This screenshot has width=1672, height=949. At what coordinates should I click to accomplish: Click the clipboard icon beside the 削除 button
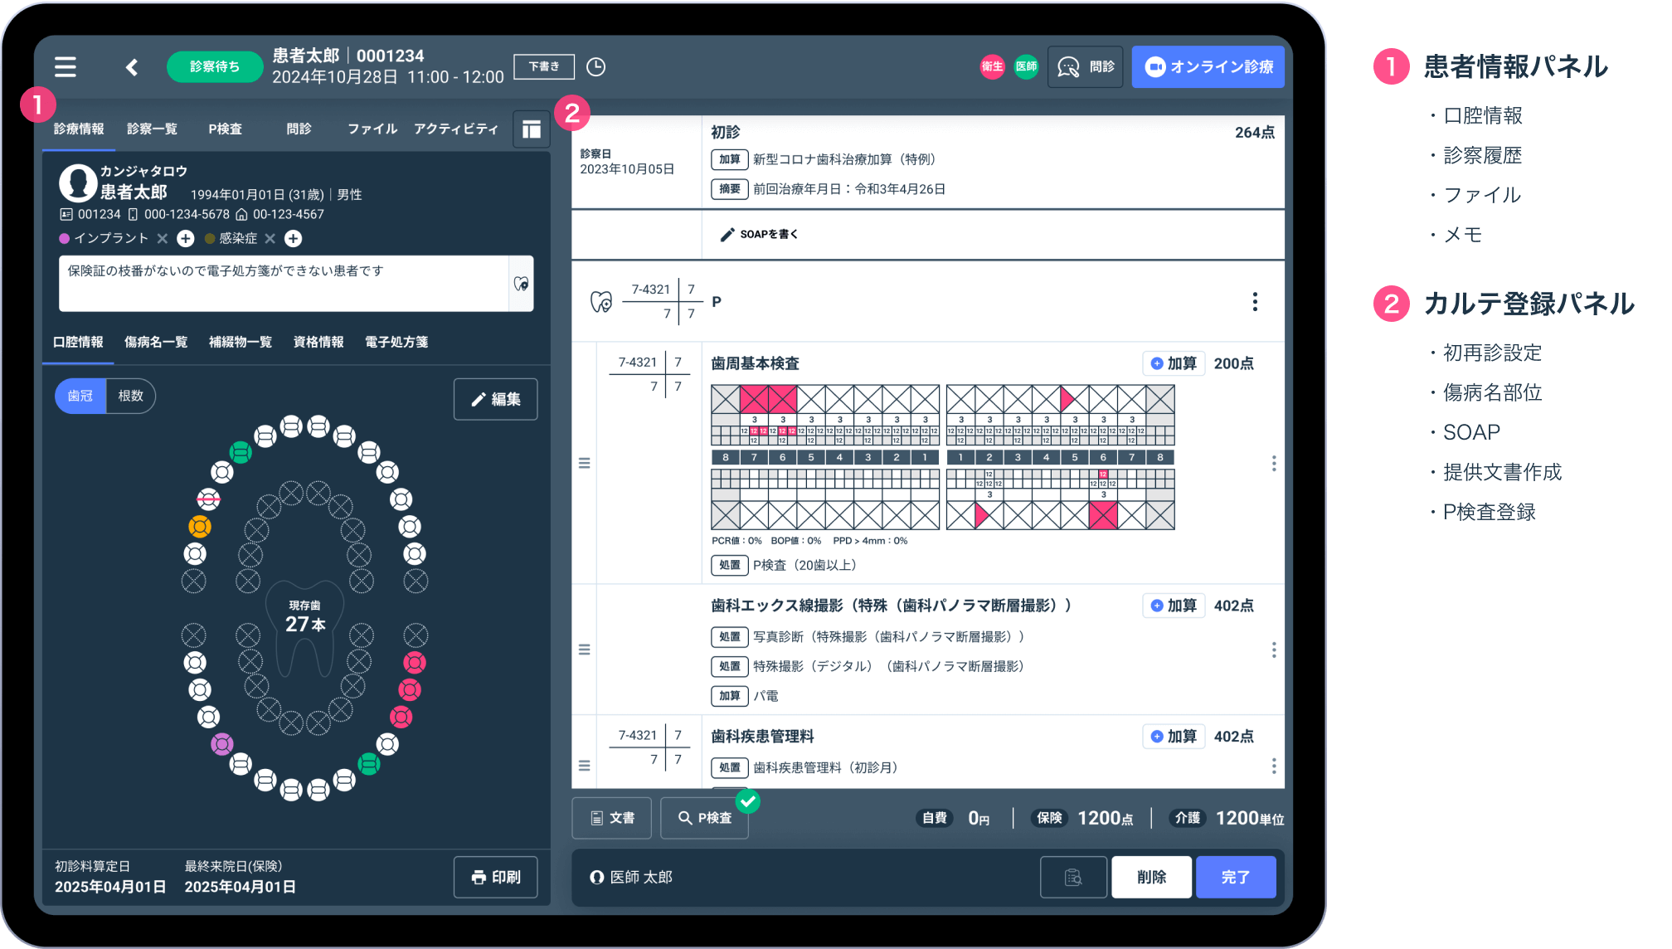coord(1073,877)
